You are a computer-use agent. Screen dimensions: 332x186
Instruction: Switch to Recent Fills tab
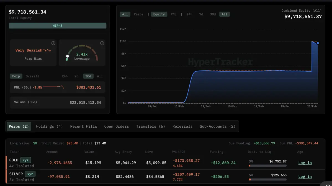tap(83, 126)
